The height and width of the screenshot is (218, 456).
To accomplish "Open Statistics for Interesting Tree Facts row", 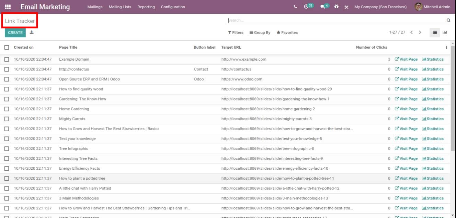I will (433, 159).
